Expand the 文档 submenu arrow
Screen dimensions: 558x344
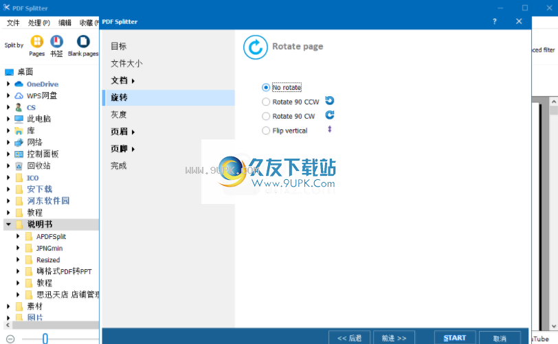point(133,81)
